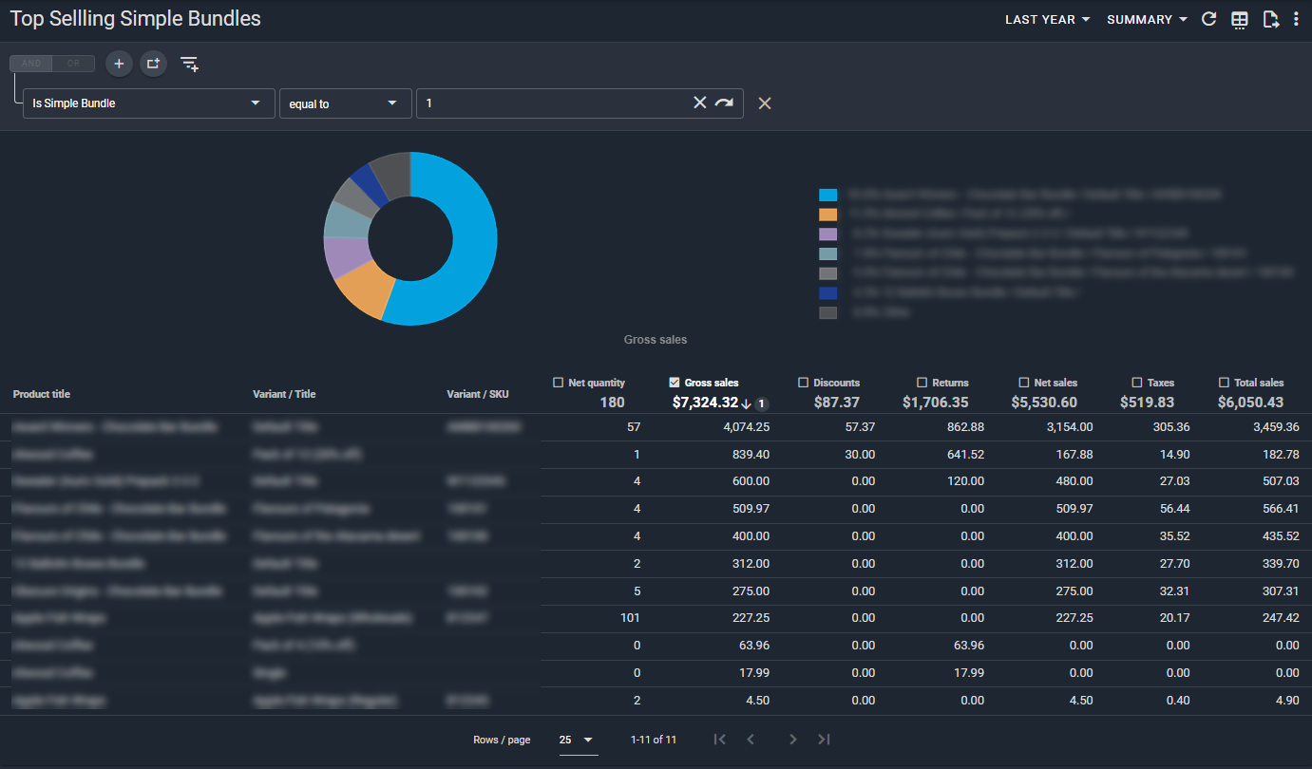The height and width of the screenshot is (769, 1312).
Task: Tick the Total sales checkbox
Action: coord(1224,383)
